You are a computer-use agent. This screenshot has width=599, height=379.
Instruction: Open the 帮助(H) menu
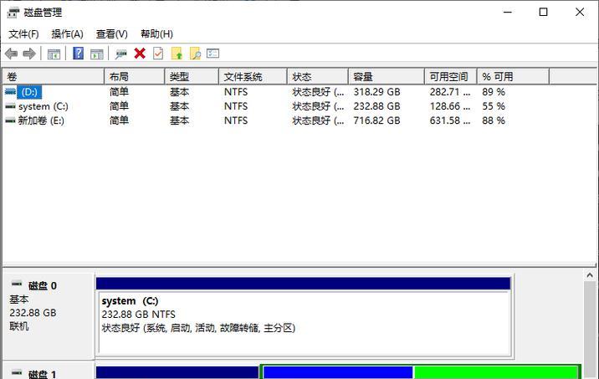pos(156,34)
